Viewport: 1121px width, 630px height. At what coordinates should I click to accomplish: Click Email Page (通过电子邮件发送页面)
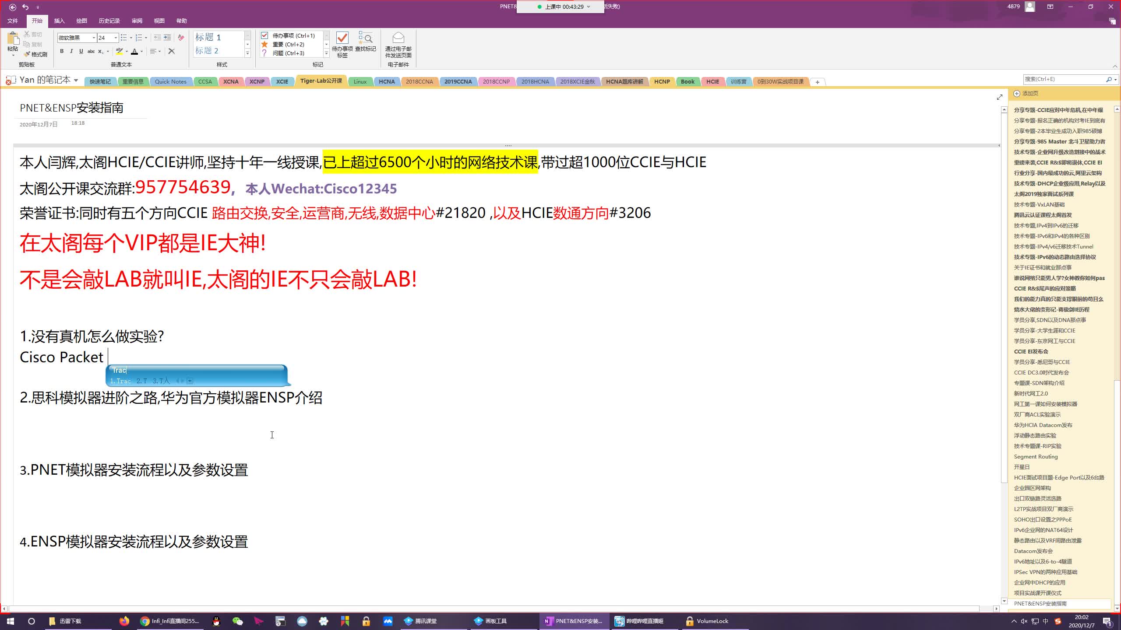[398, 45]
